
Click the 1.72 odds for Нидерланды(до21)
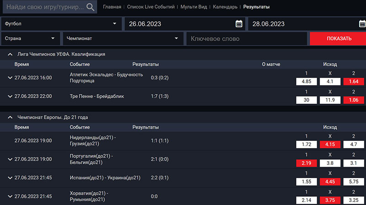(x=307, y=144)
